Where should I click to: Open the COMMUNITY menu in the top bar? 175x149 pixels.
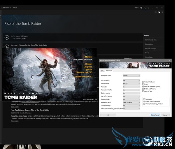pyautogui.click(x=6, y=8)
